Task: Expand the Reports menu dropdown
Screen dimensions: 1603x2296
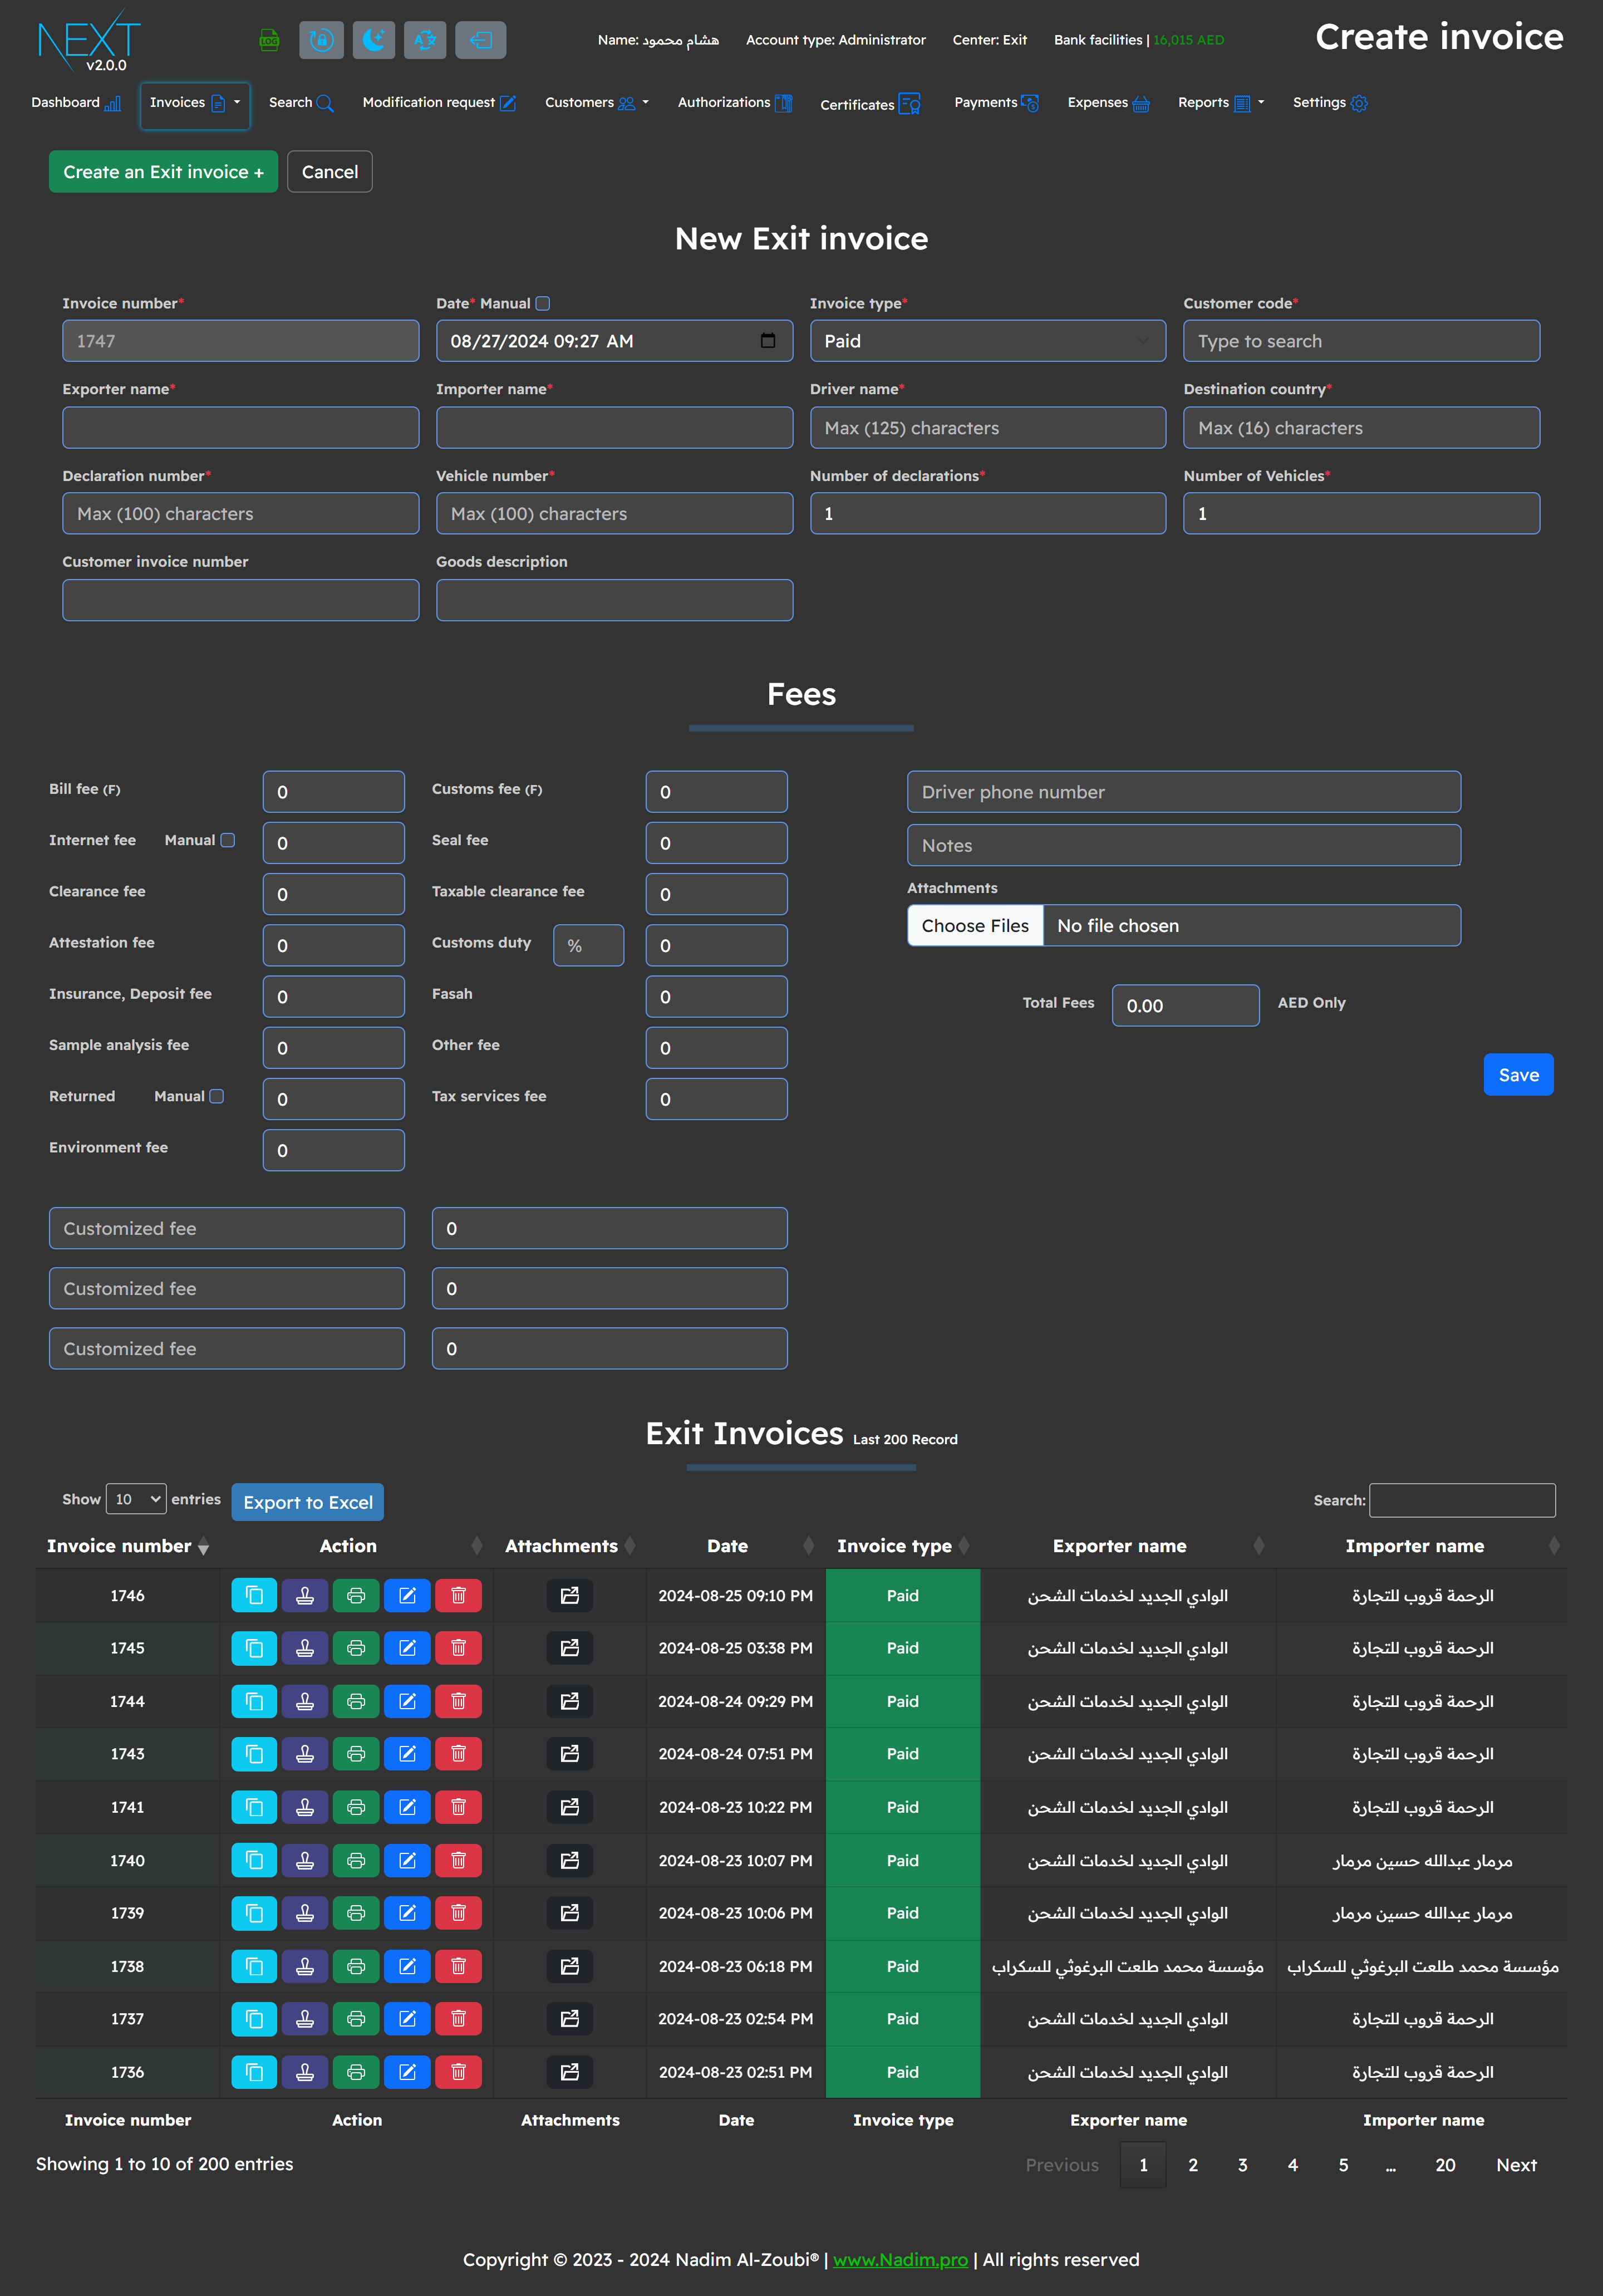Action: (1219, 103)
